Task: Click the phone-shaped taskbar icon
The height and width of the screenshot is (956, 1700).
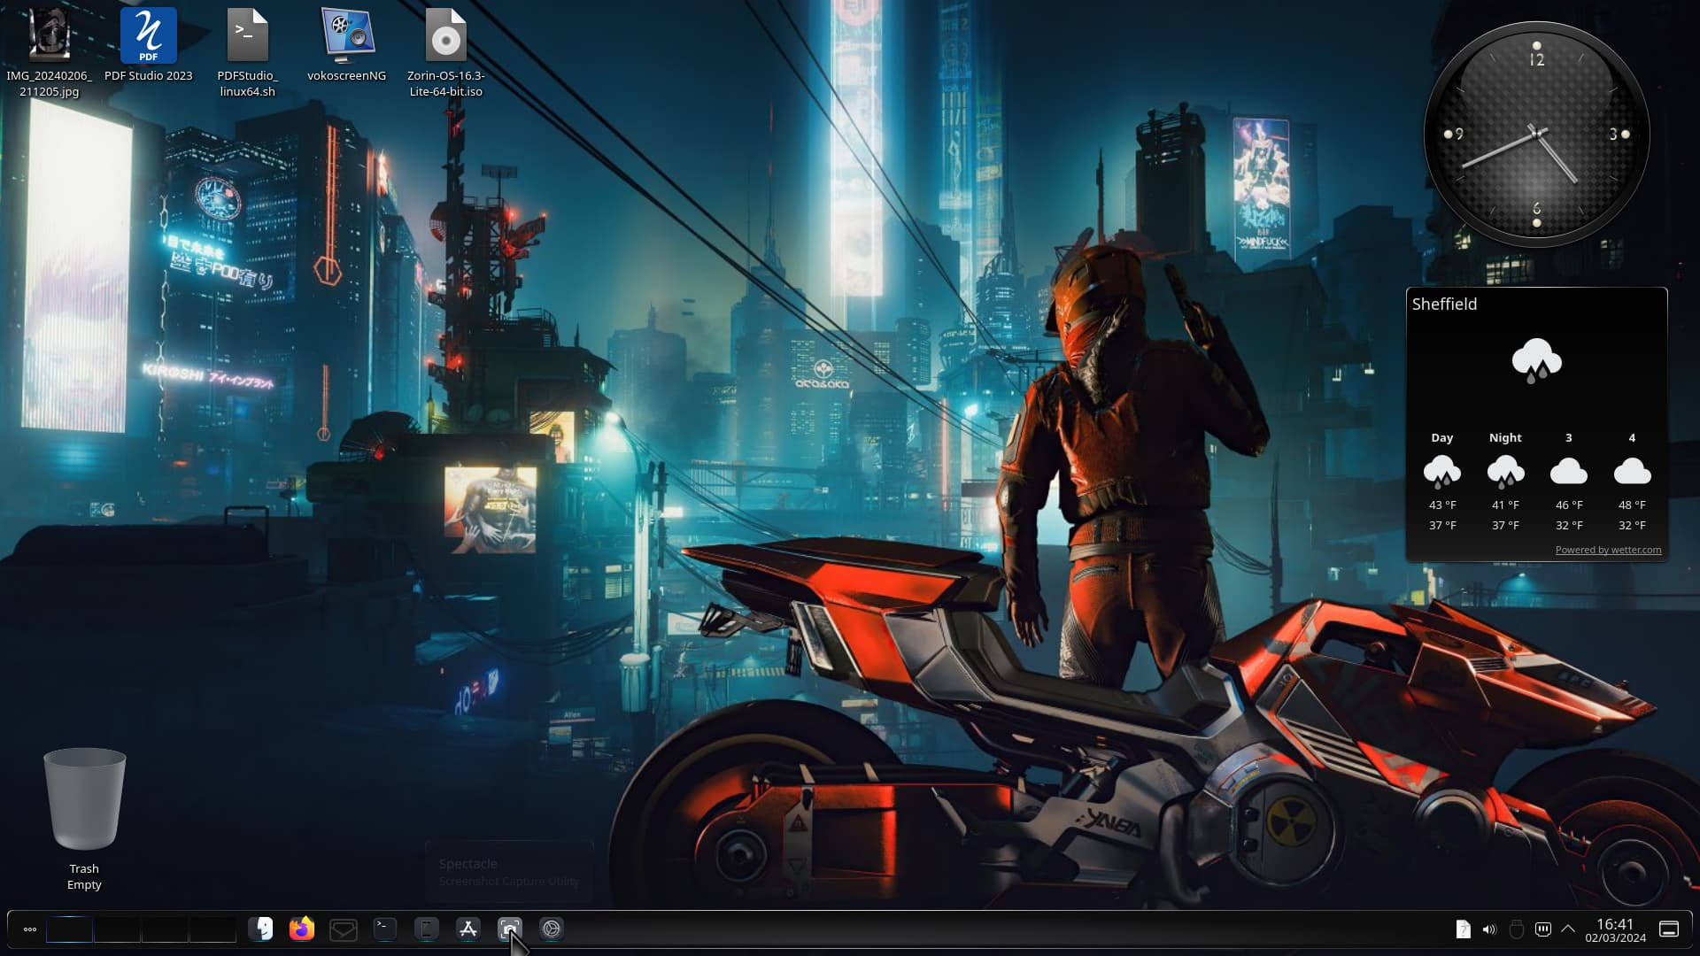Action: point(427,929)
